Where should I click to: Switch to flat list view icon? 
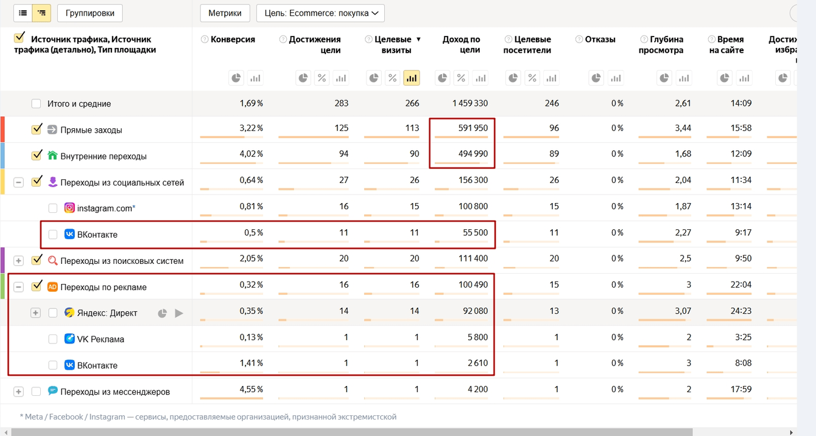click(x=23, y=13)
